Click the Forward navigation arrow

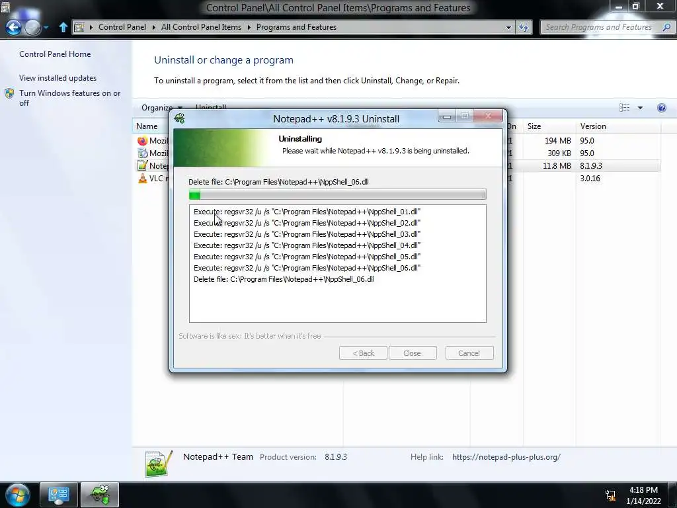point(33,28)
